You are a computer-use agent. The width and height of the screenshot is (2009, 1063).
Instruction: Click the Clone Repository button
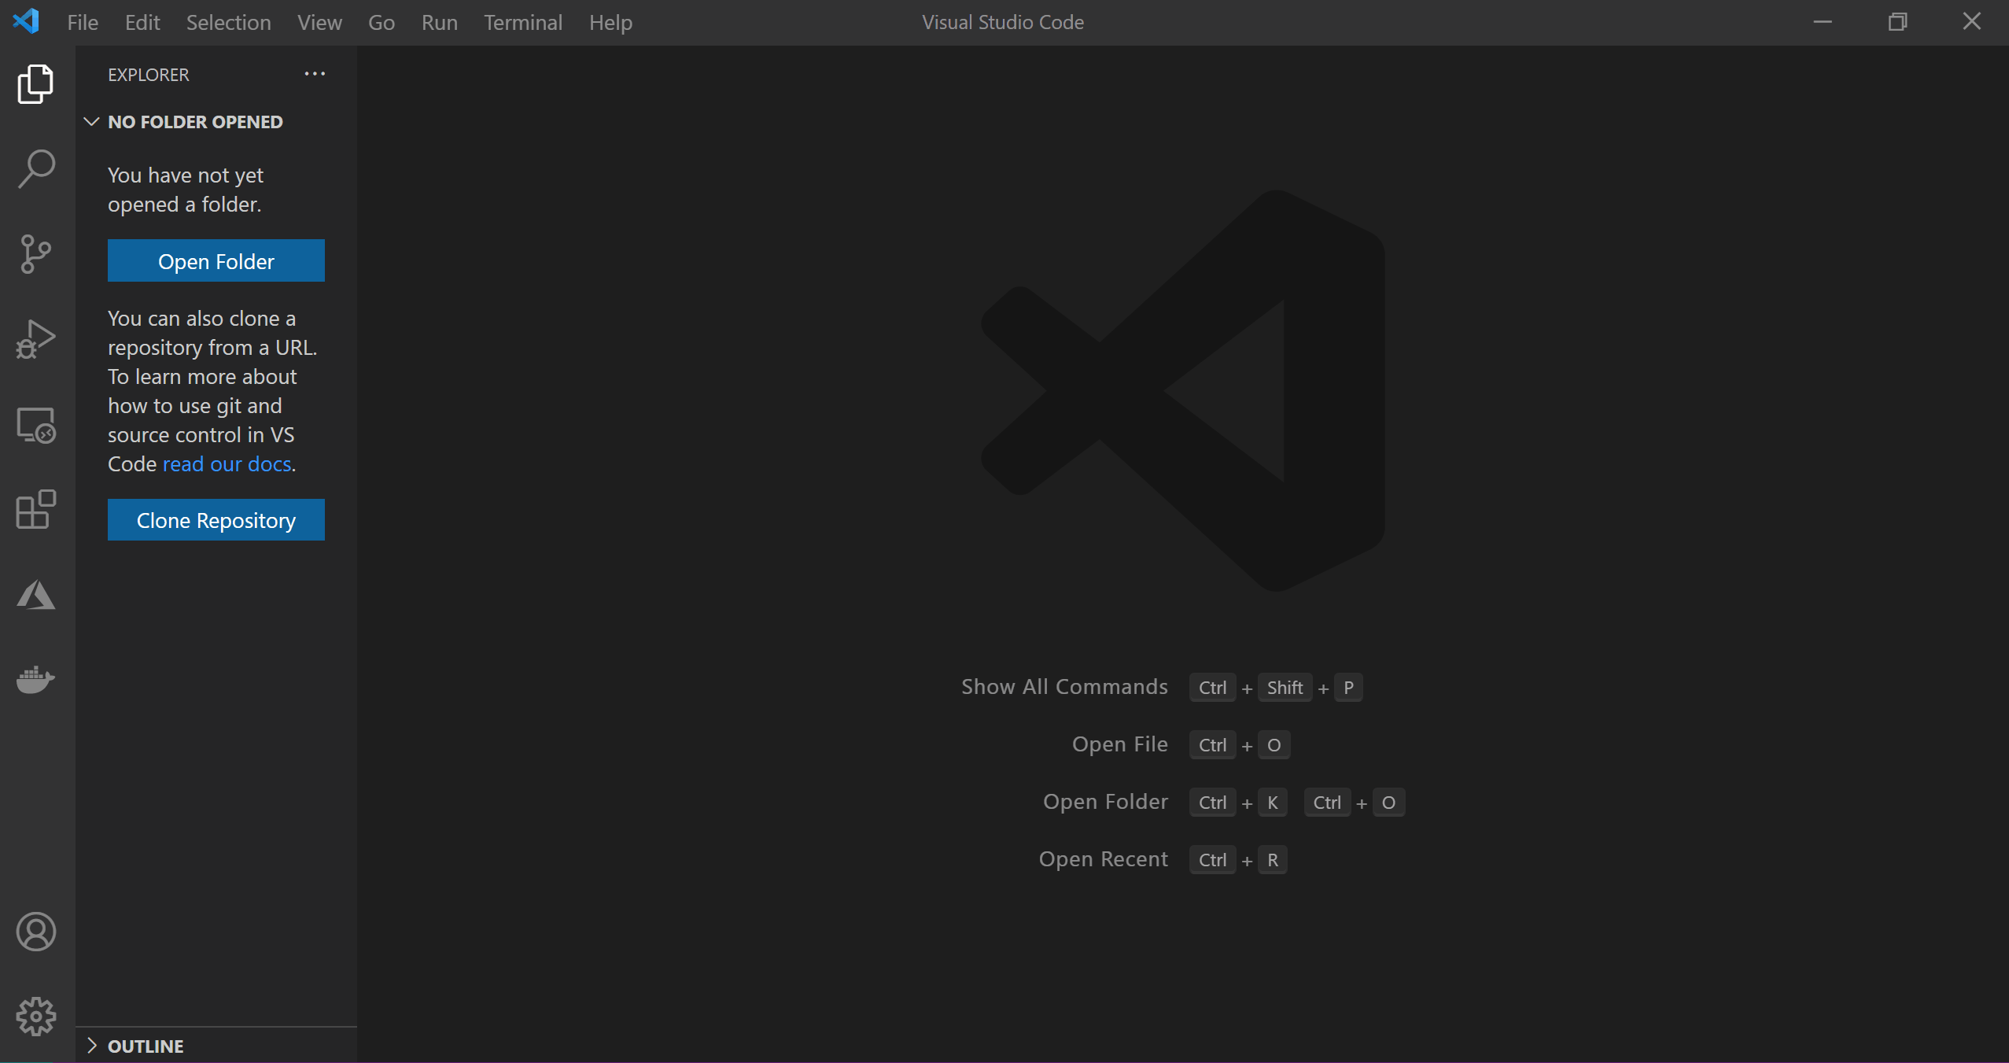tap(216, 519)
